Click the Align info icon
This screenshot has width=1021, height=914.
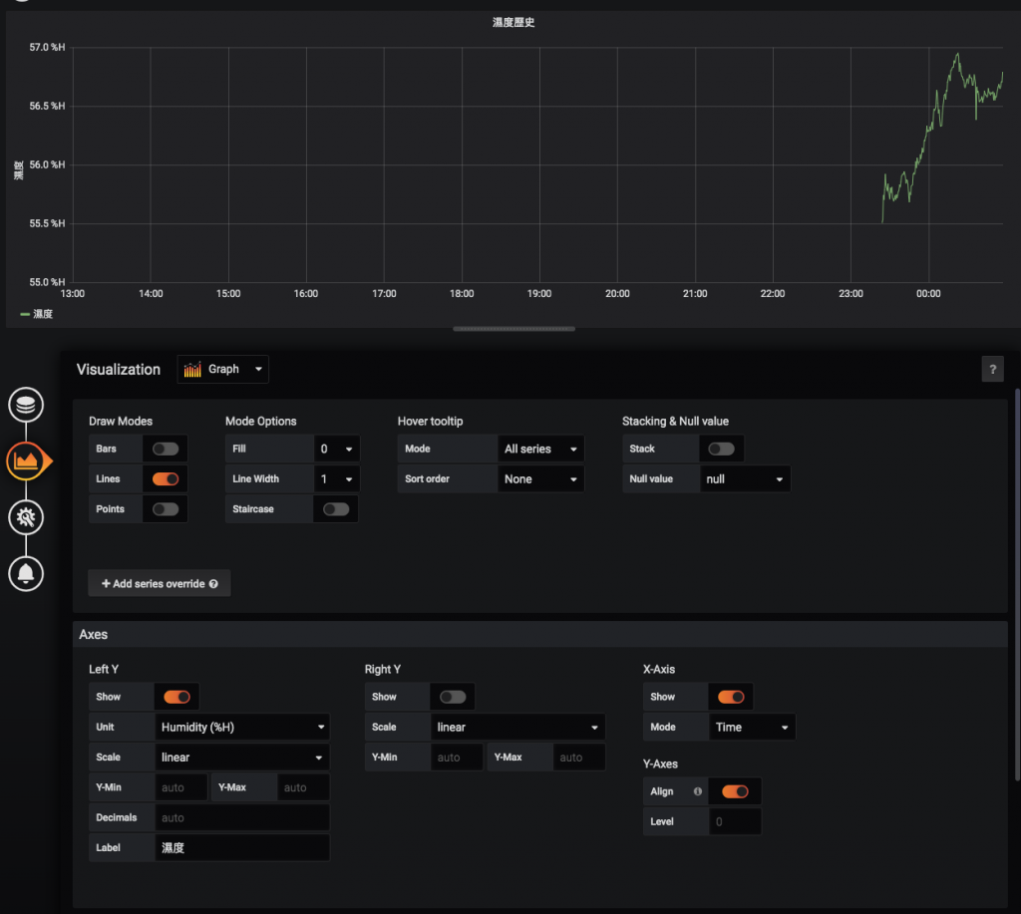point(697,791)
